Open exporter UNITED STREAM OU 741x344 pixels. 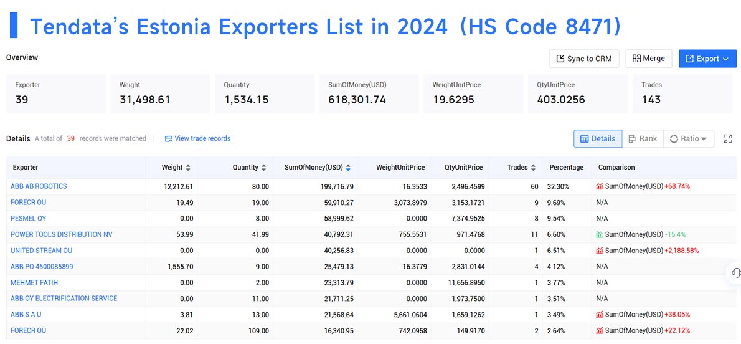(x=42, y=251)
